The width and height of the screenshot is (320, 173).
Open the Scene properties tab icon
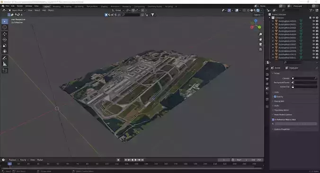click(x=267, y=89)
